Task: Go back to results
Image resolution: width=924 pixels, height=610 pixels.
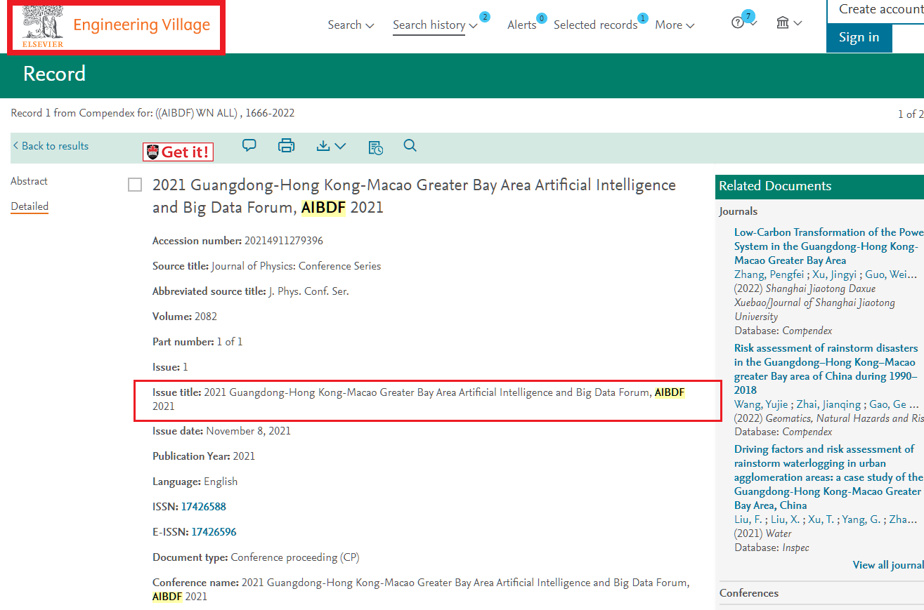Action: (x=51, y=146)
